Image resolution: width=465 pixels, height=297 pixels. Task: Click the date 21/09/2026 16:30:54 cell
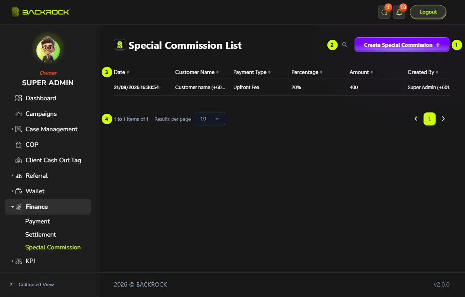click(136, 88)
